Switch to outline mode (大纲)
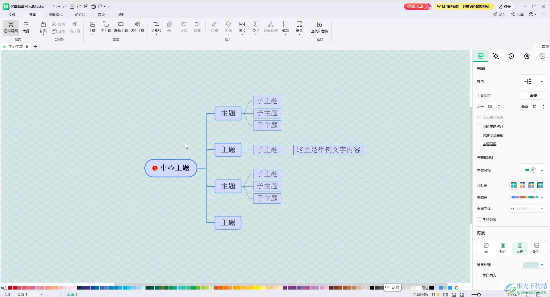The image size is (550, 297). pos(26,27)
